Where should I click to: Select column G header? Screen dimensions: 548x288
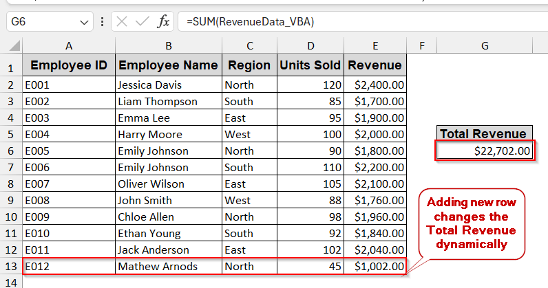(x=485, y=46)
